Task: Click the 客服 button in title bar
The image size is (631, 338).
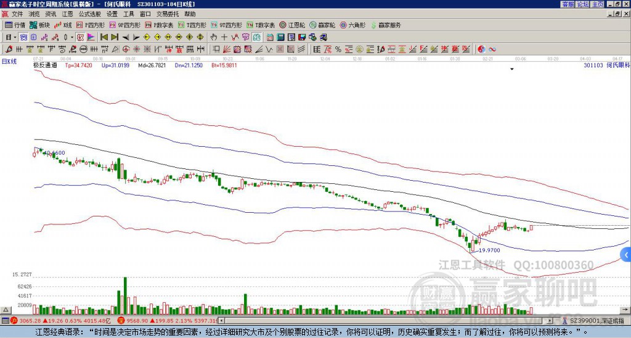Action: [568, 4]
